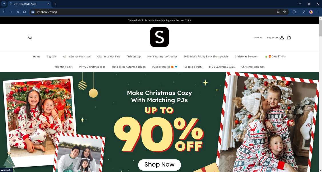Stop page loading with the X button
The image size is (322, 172).
tap(18, 12)
